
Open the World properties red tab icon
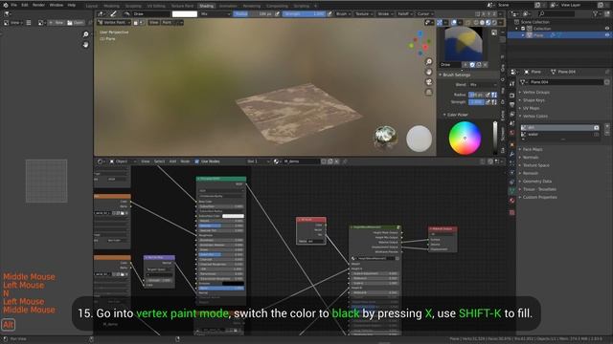click(x=512, y=133)
